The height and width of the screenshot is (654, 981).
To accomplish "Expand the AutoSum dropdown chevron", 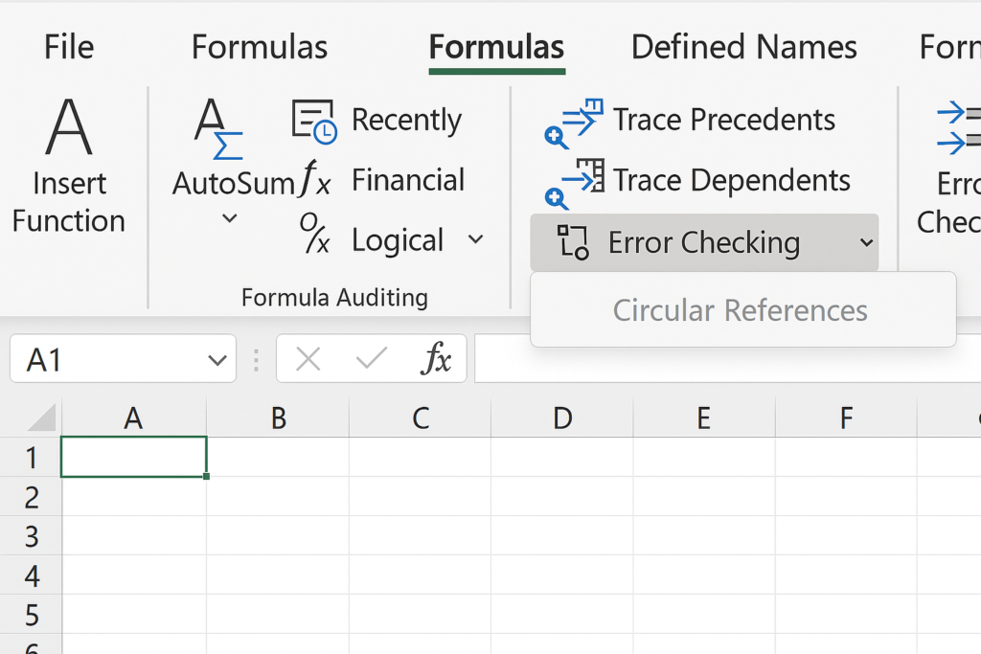I will click(x=230, y=219).
